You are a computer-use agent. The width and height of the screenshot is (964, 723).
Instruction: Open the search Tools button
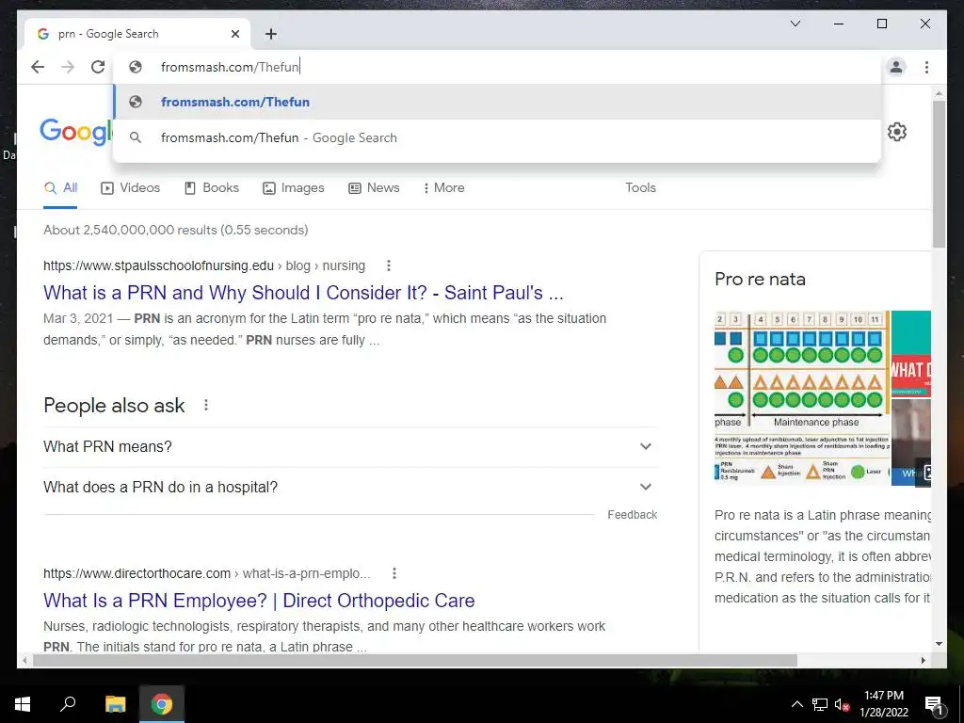point(640,188)
